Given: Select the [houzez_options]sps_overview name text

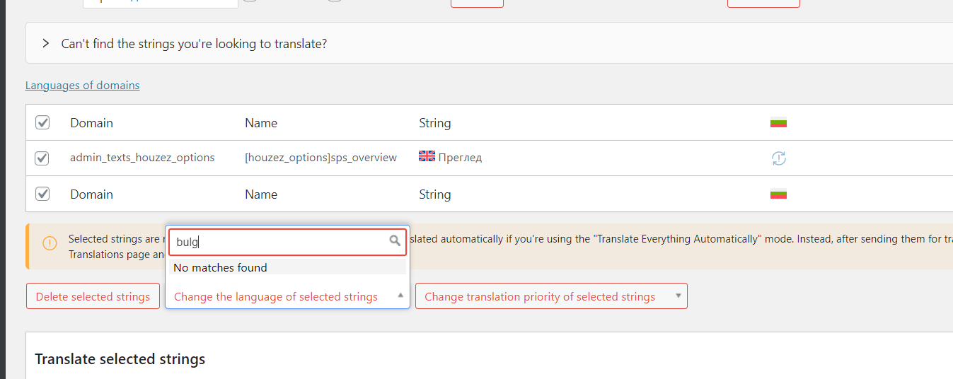Looking at the screenshot, I should (x=320, y=158).
